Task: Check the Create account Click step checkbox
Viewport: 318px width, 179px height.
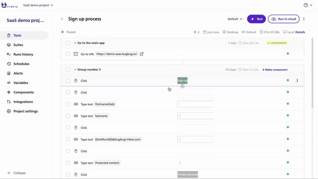Action: [68, 175]
